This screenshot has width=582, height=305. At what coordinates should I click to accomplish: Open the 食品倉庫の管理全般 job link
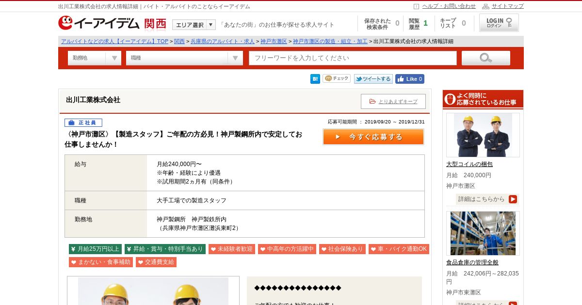click(x=472, y=262)
